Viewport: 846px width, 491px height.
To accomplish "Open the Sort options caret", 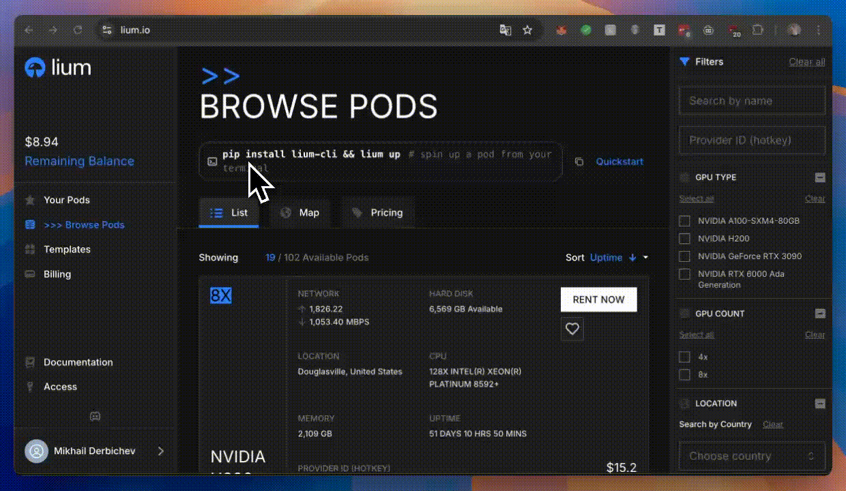I will click(x=645, y=258).
